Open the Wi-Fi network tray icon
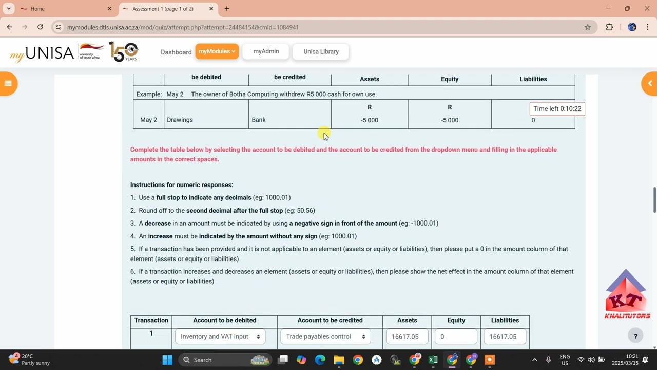The width and height of the screenshot is (657, 370). tap(581, 360)
